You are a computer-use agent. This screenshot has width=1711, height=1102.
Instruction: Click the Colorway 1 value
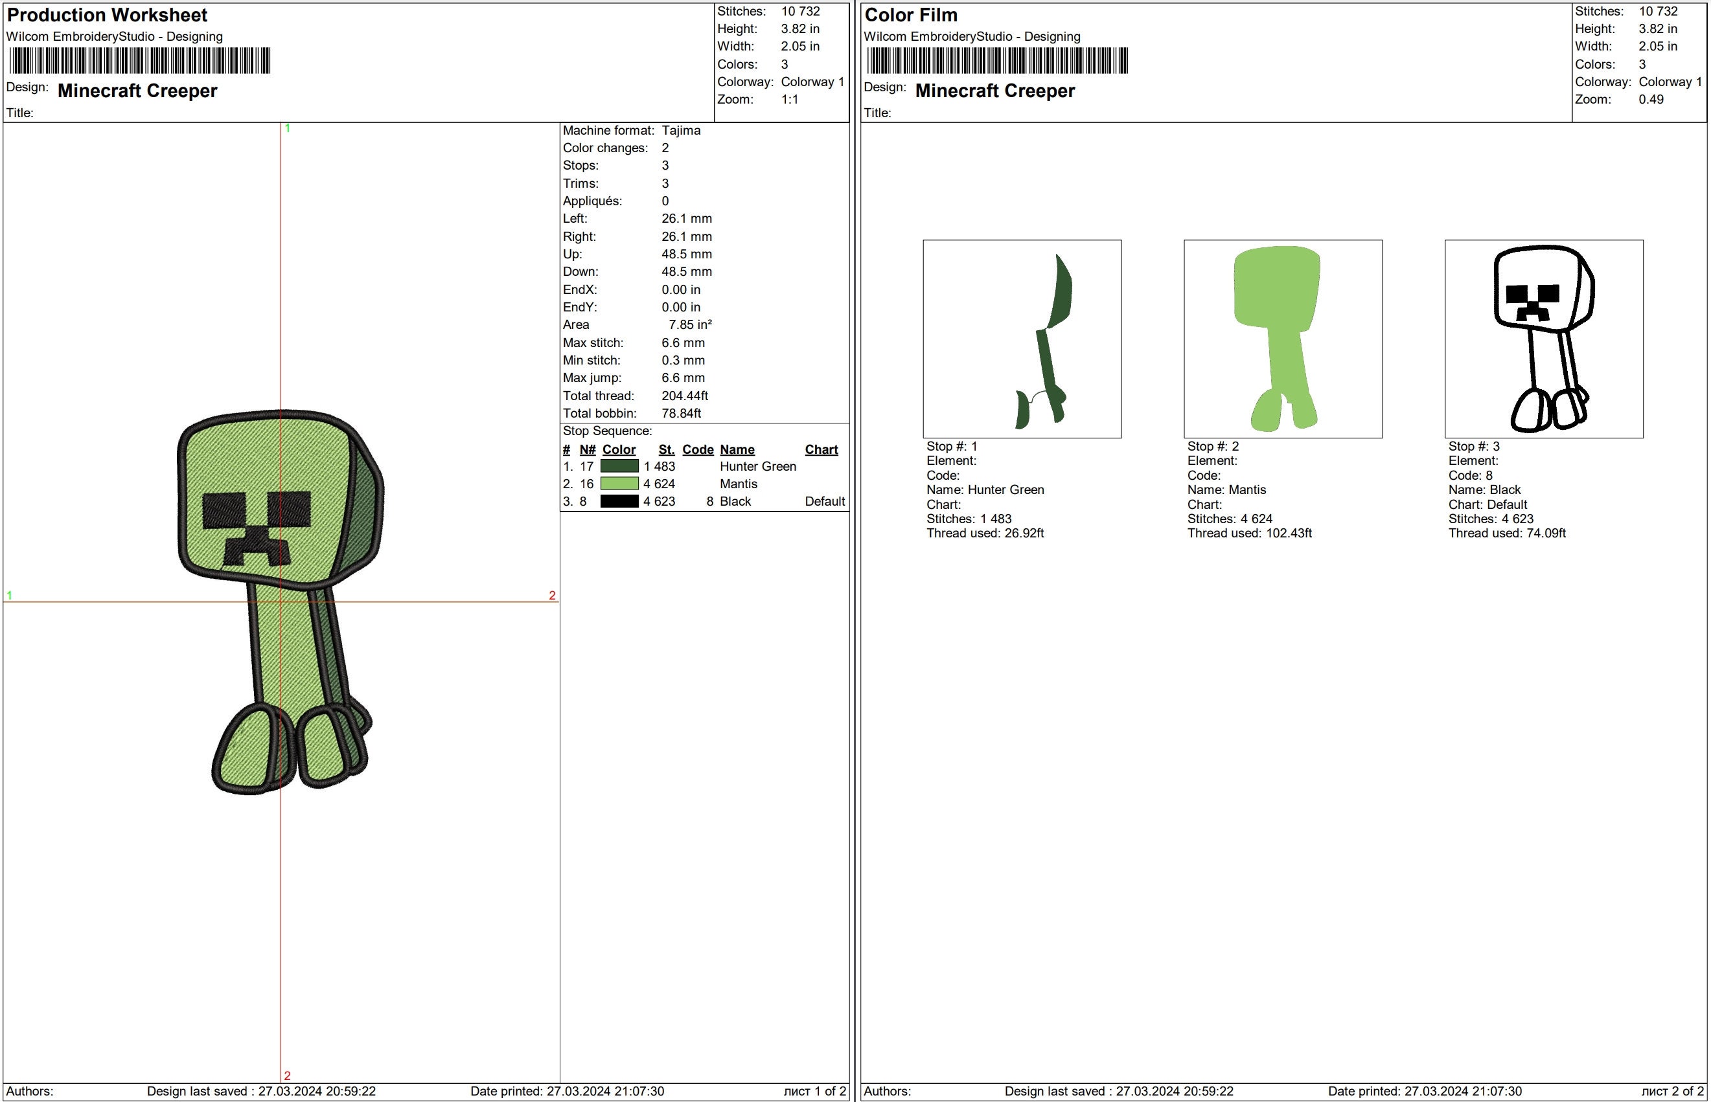point(811,82)
